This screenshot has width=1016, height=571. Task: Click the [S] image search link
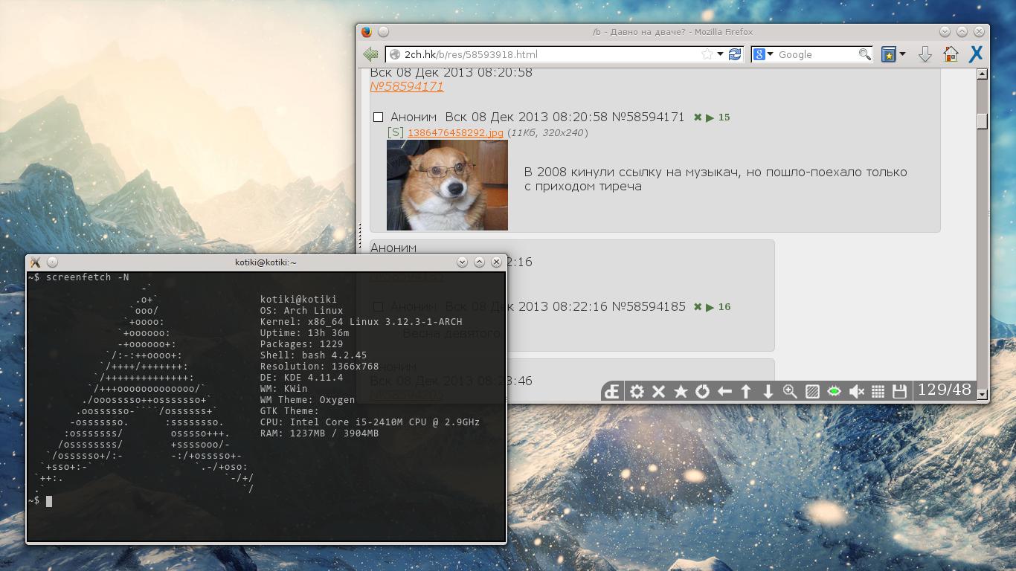tap(396, 132)
